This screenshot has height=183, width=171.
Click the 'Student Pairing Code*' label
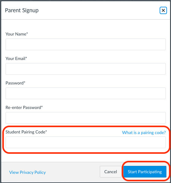tap(26, 132)
